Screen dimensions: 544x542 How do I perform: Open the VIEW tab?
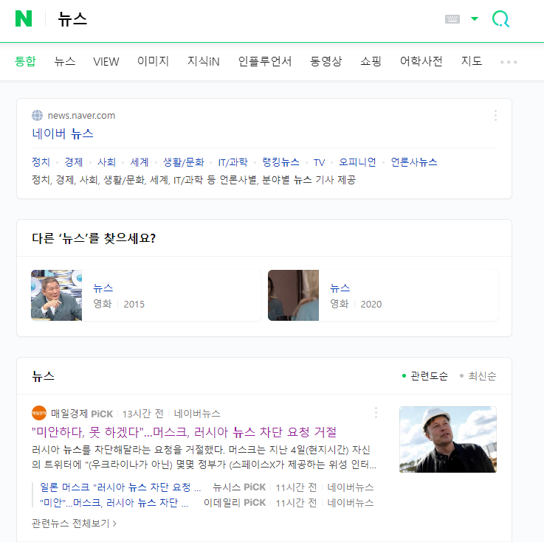point(106,62)
